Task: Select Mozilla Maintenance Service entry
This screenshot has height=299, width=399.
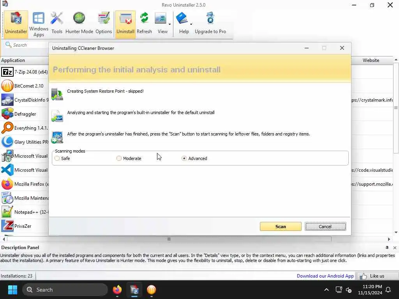Action: pos(25,198)
